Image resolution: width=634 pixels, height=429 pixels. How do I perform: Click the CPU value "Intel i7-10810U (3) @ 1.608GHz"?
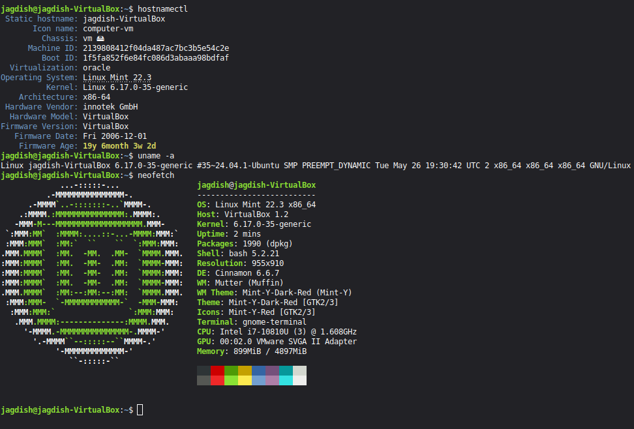click(x=288, y=332)
